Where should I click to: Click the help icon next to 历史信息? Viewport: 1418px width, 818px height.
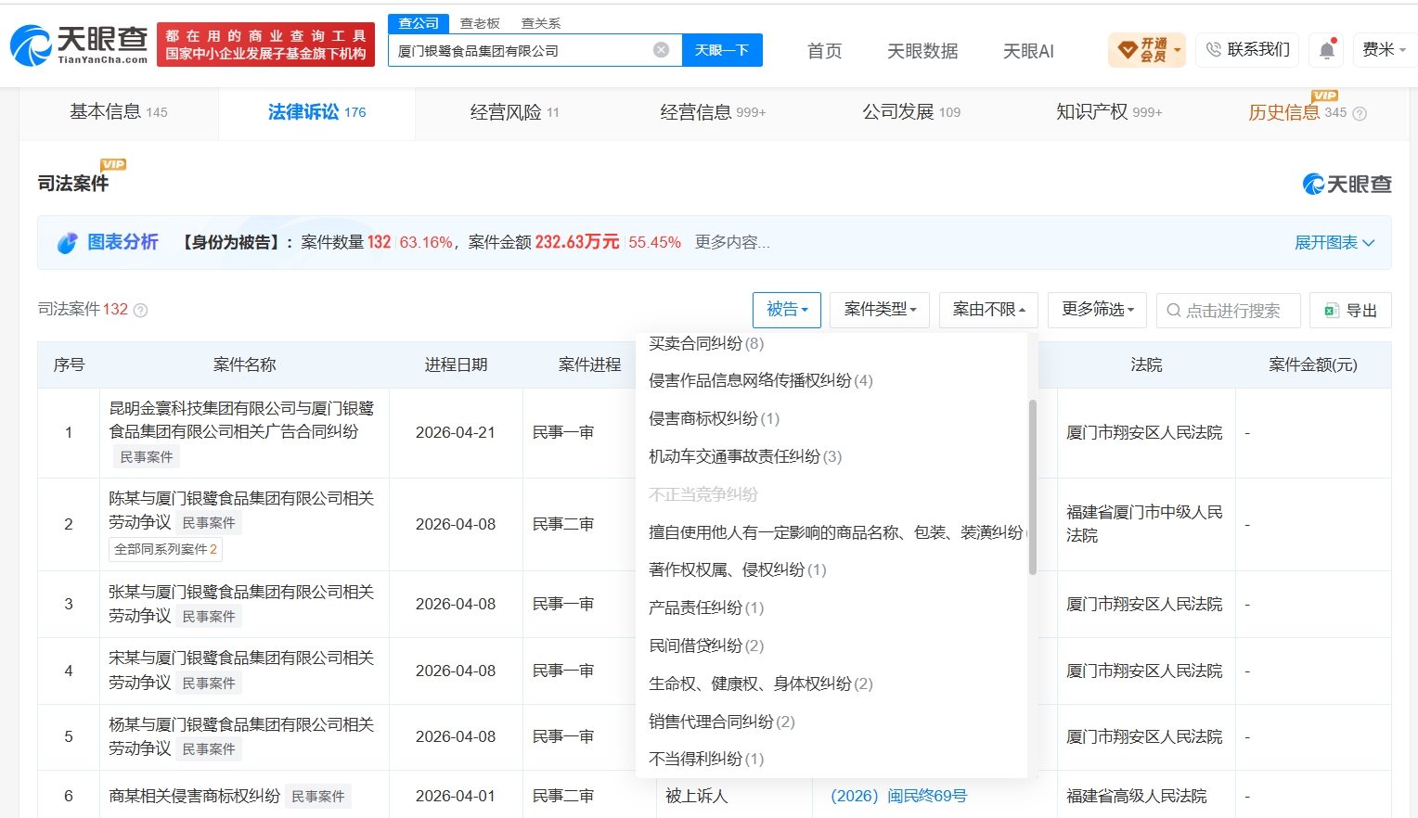coord(1360,113)
